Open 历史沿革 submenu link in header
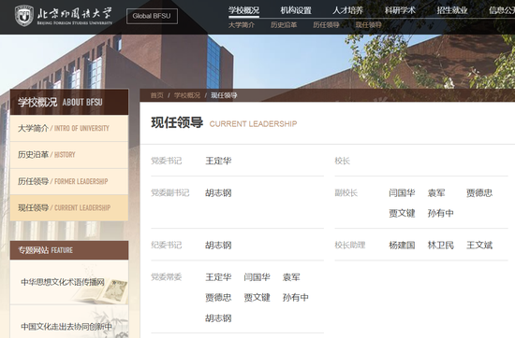 coord(284,25)
